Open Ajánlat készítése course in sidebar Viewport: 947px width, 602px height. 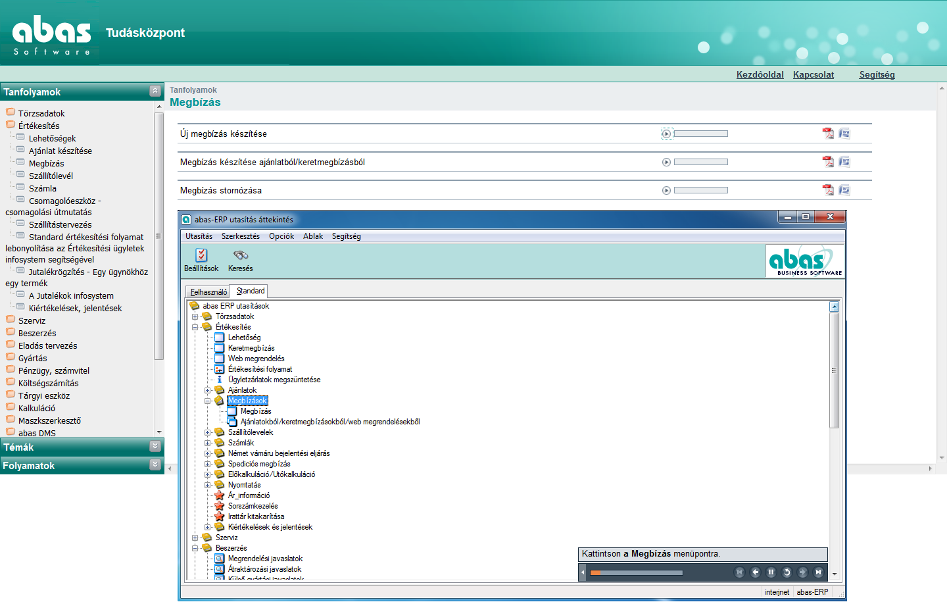[x=60, y=151]
